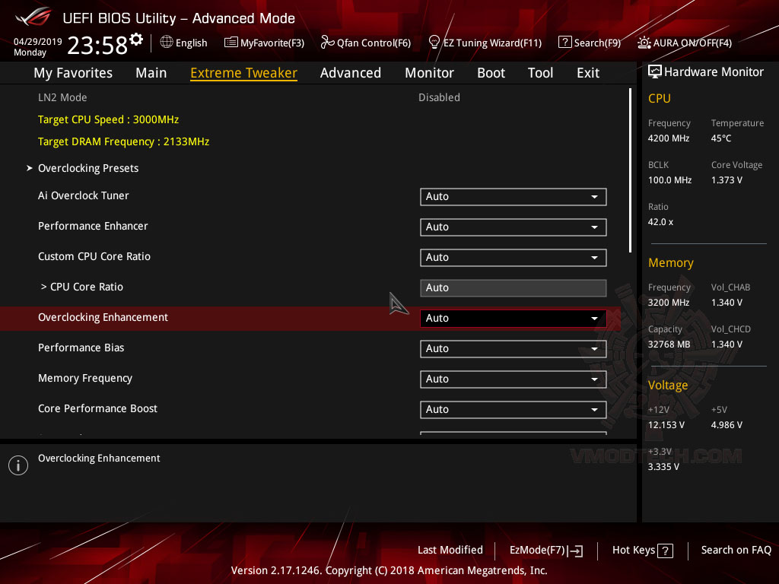Screen dimensions: 779x584
Task: Click the Hardware Monitor screen icon
Action: (654, 72)
